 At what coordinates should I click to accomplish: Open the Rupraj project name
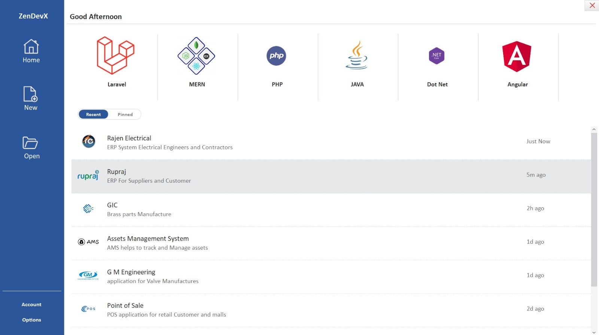coord(116,172)
